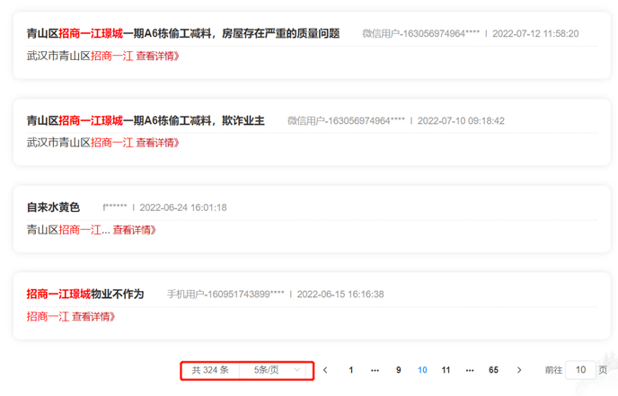Focus the 前往 page number input
This screenshot has width=618, height=396.
coord(580,370)
